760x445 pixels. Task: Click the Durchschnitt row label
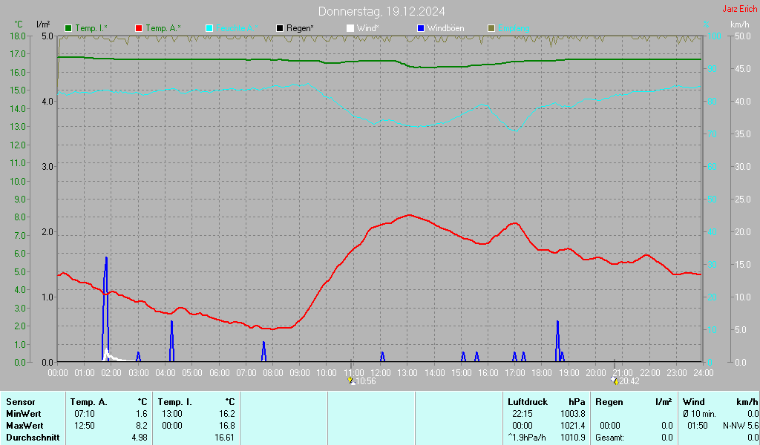(x=33, y=438)
